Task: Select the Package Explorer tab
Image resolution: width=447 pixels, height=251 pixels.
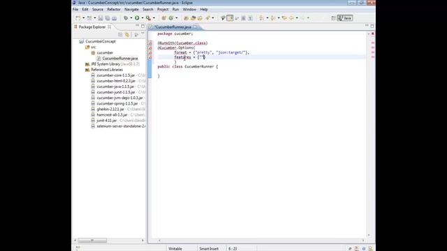Action: (x=91, y=27)
